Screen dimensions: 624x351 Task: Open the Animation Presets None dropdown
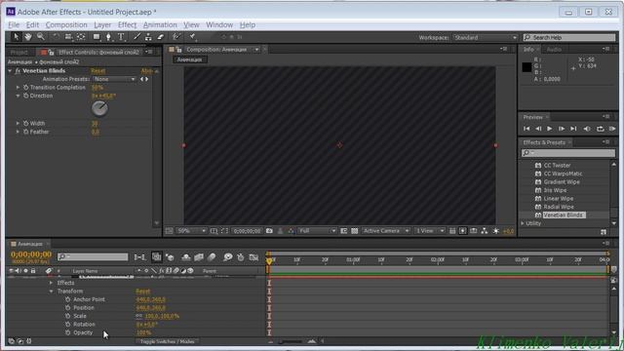point(114,79)
